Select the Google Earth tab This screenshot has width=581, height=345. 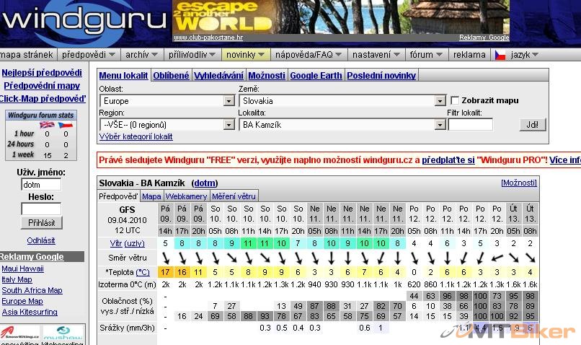316,76
